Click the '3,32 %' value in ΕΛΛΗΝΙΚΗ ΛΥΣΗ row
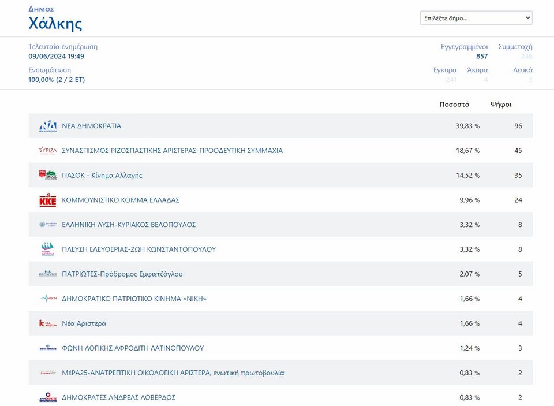554x406 pixels. 470,225
